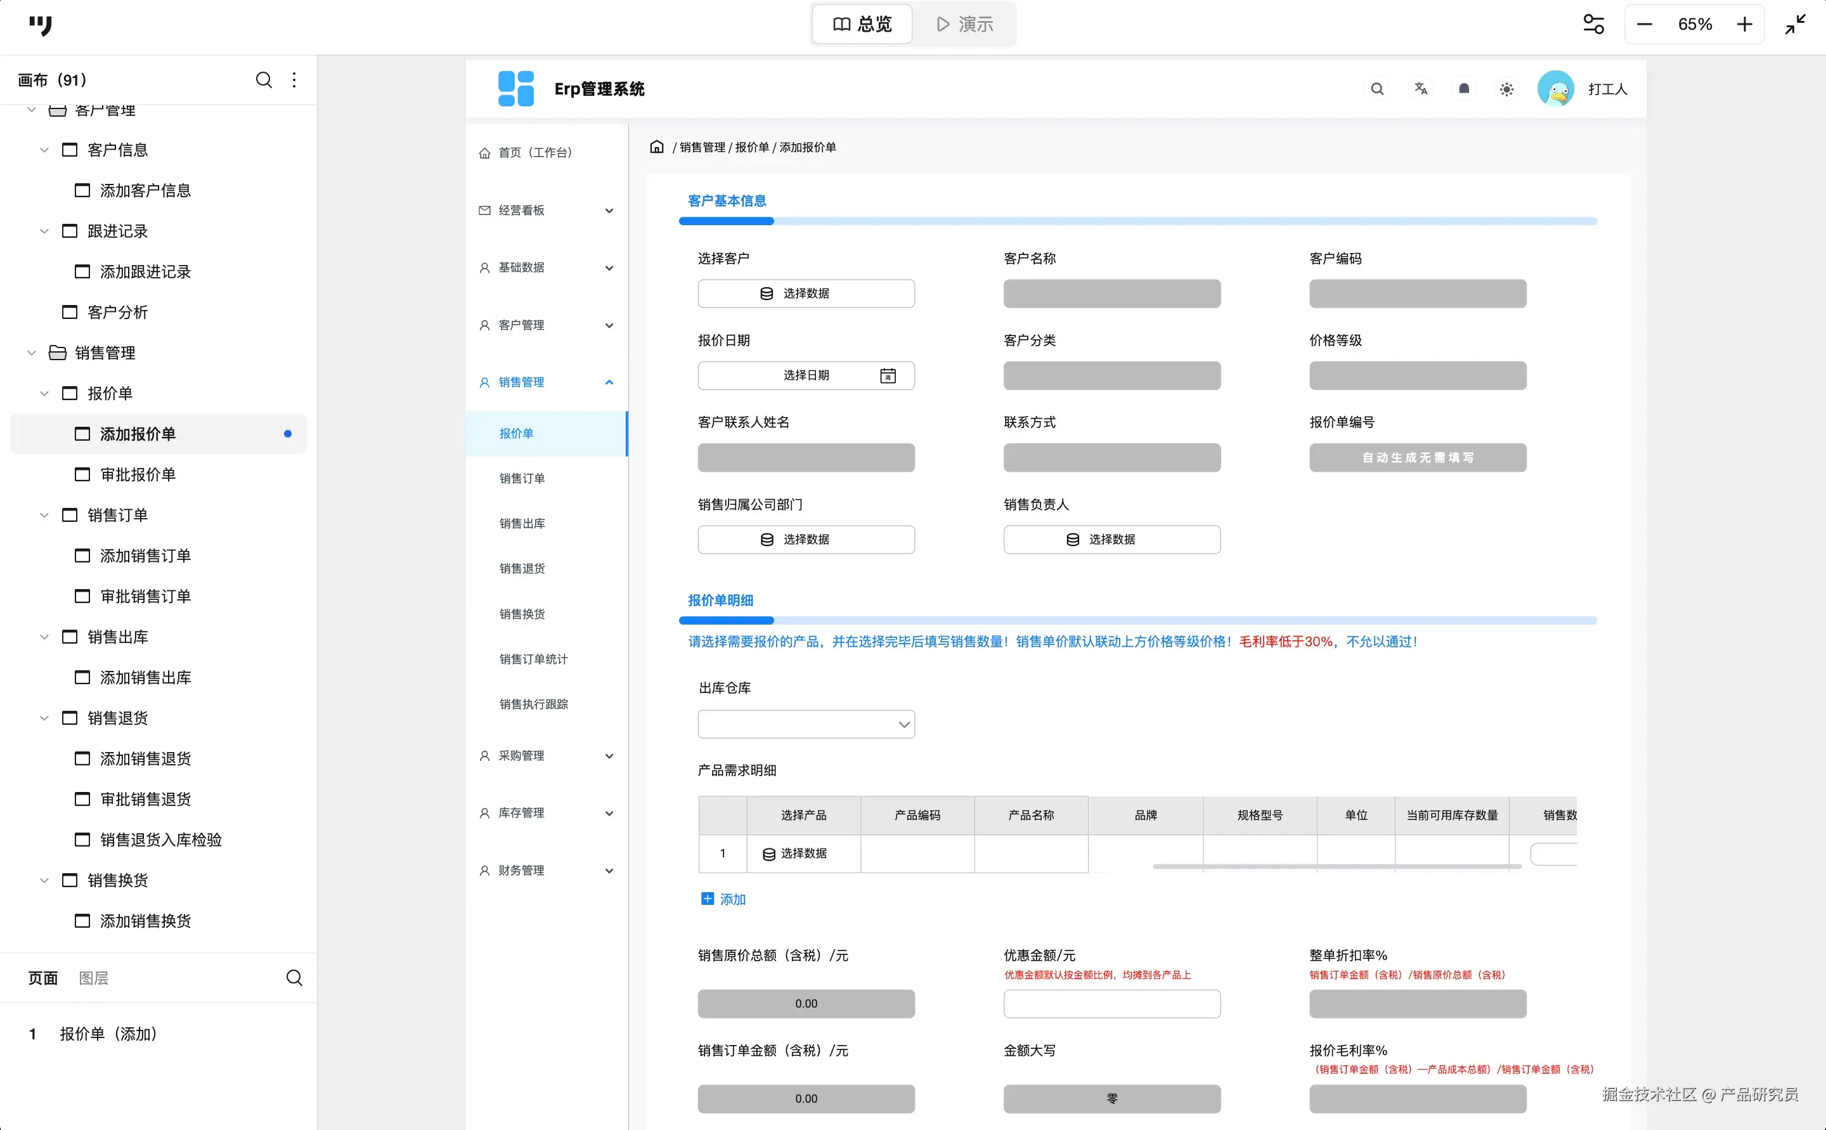1826x1130 pixels.
Task: Click the zoom out minus button
Action: pyautogui.click(x=1645, y=25)
